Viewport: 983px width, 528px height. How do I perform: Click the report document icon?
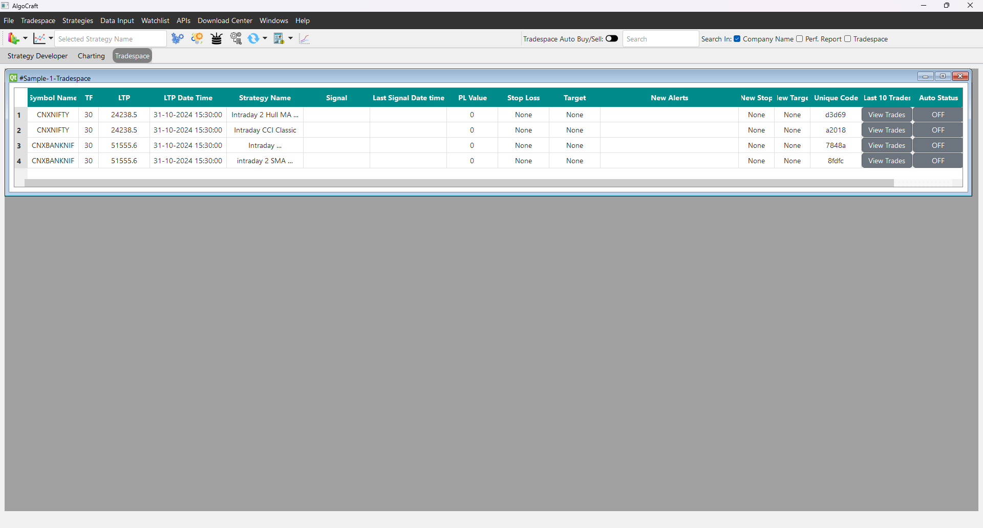coord(279,38)
